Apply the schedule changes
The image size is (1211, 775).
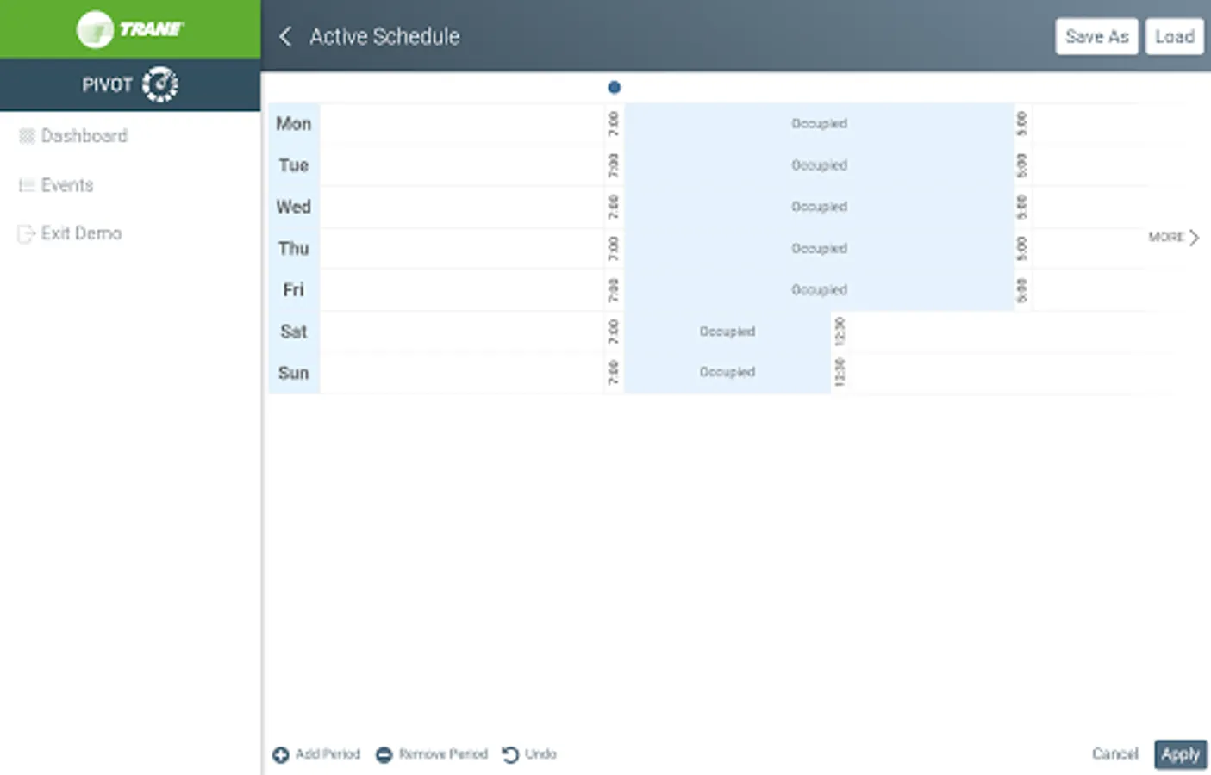pyautogui.click(x=1180, y=754)
